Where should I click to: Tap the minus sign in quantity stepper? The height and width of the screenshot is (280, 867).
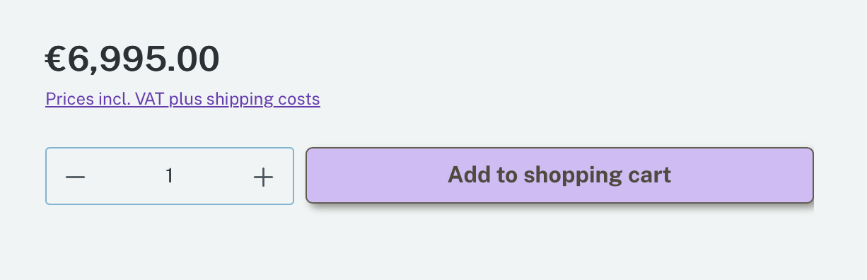click(76, 177)
